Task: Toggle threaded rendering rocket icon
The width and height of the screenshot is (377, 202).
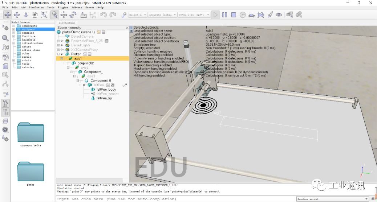Action: click(x=270, y=15)
